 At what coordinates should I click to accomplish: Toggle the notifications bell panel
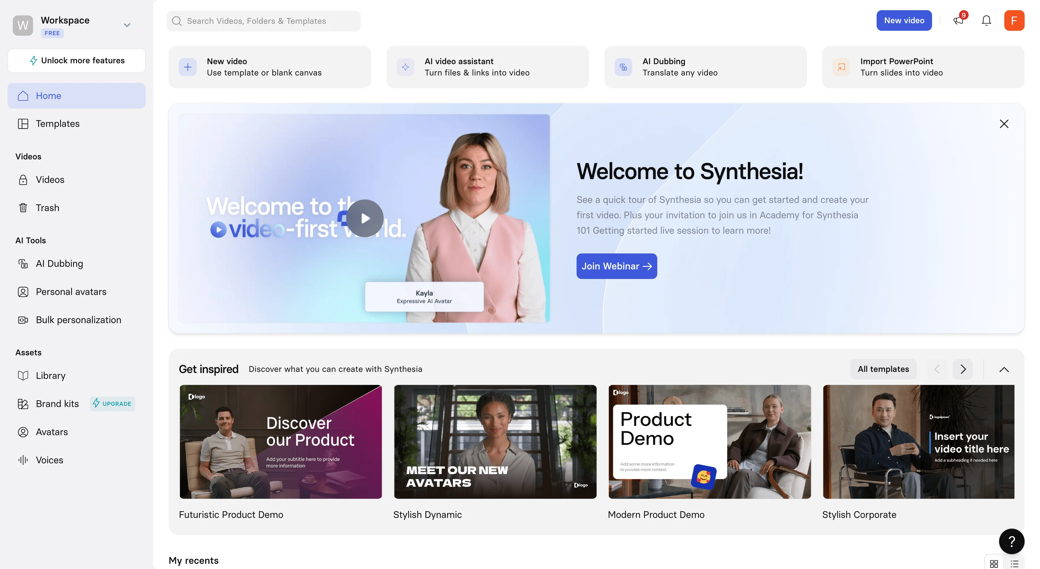(986, 20)
